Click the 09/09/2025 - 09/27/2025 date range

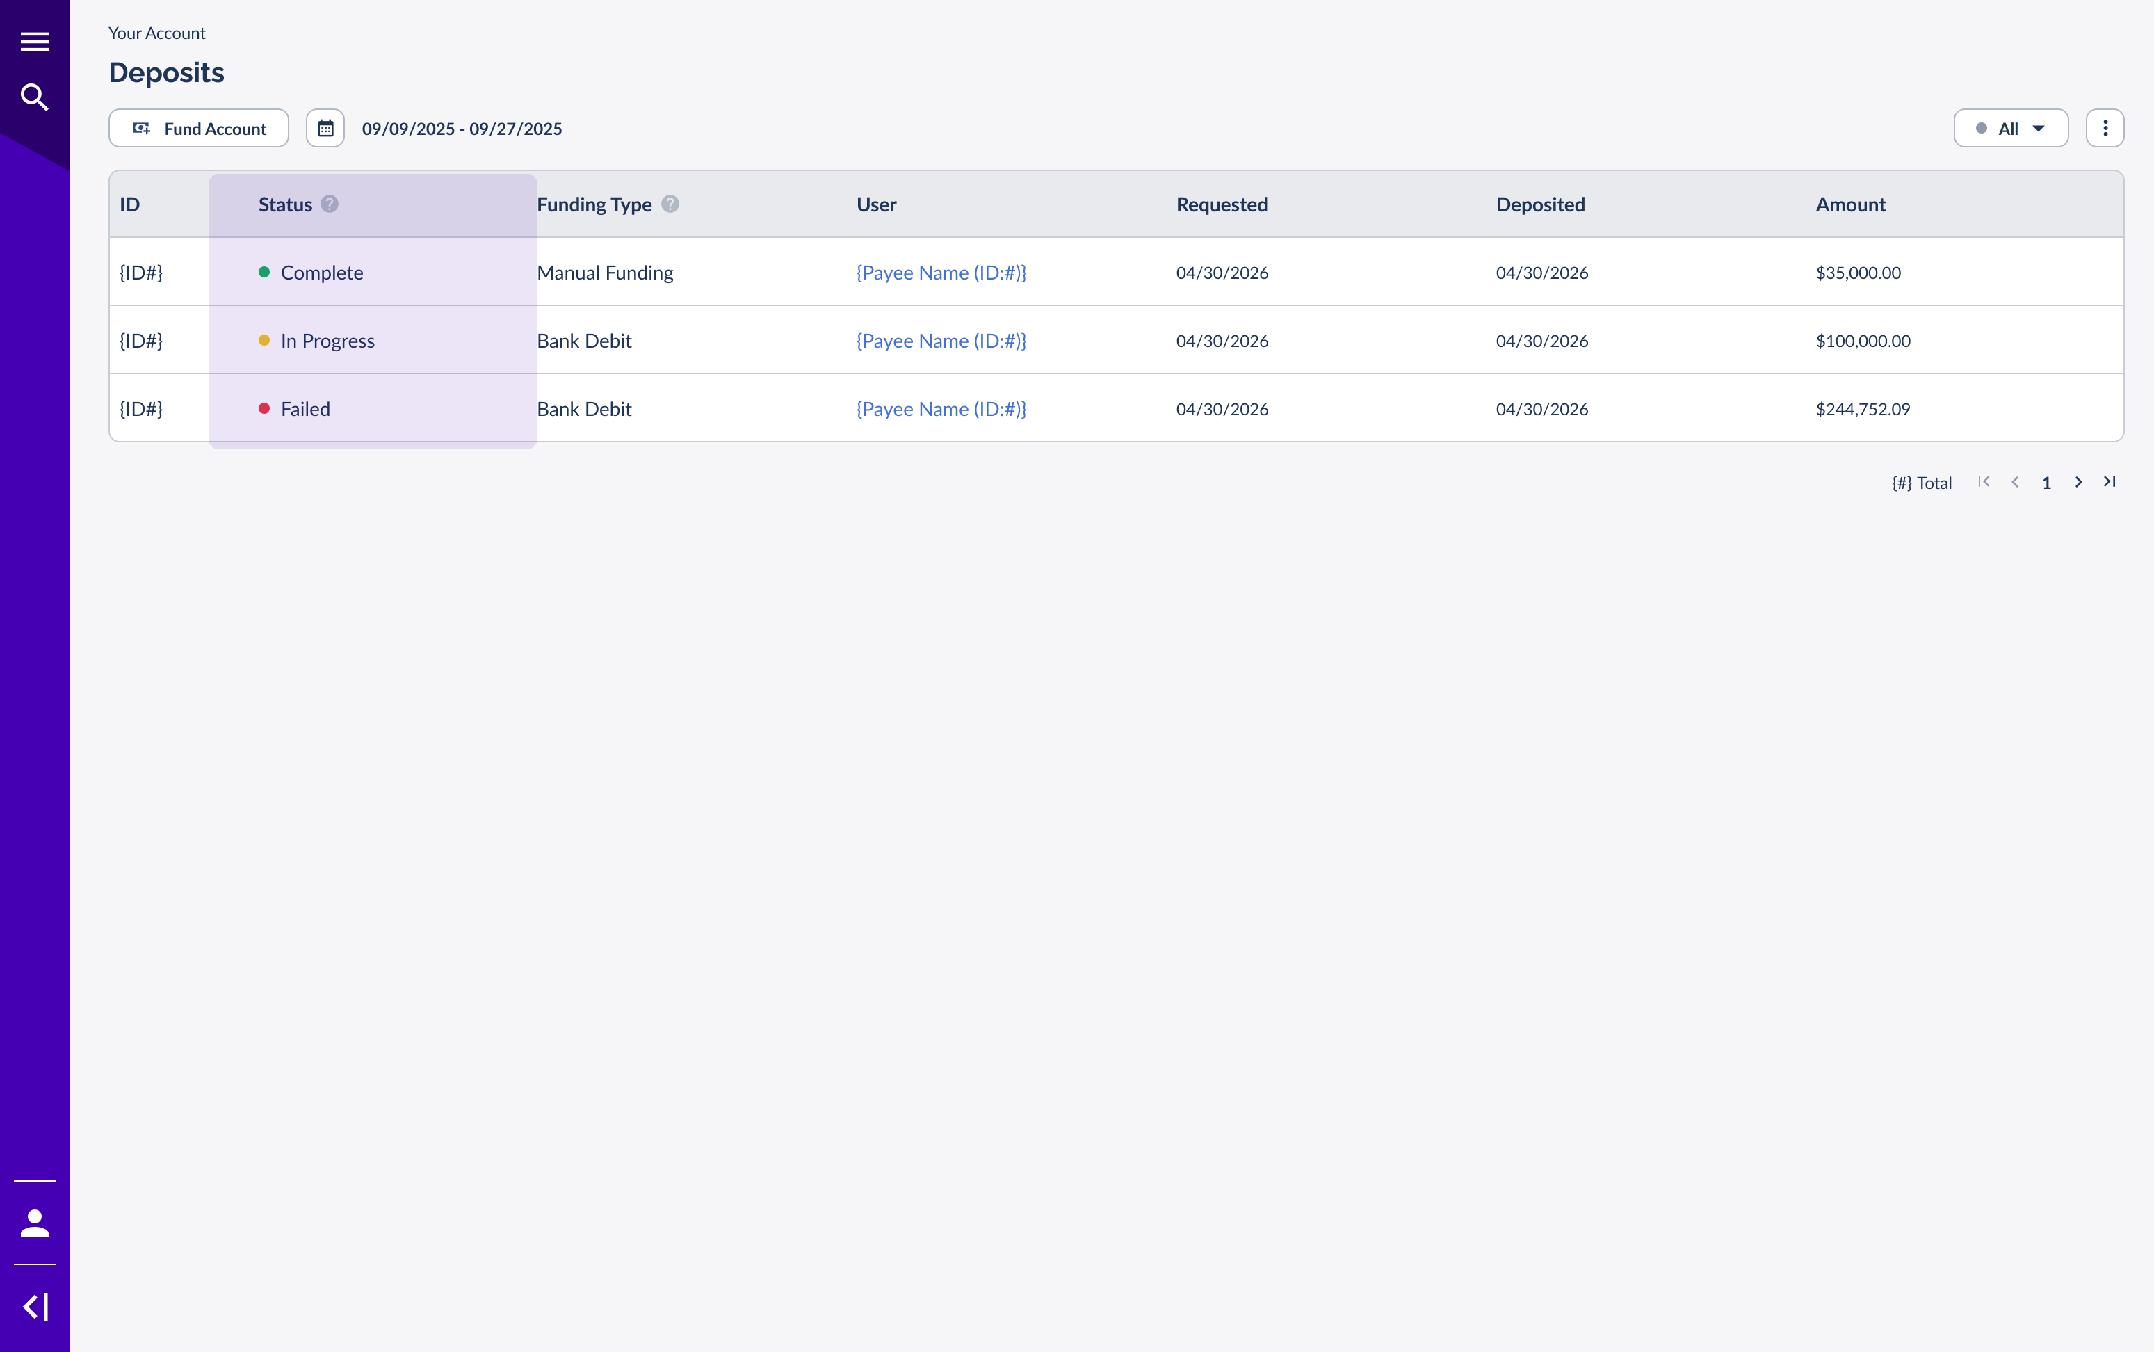pos(462,129)
